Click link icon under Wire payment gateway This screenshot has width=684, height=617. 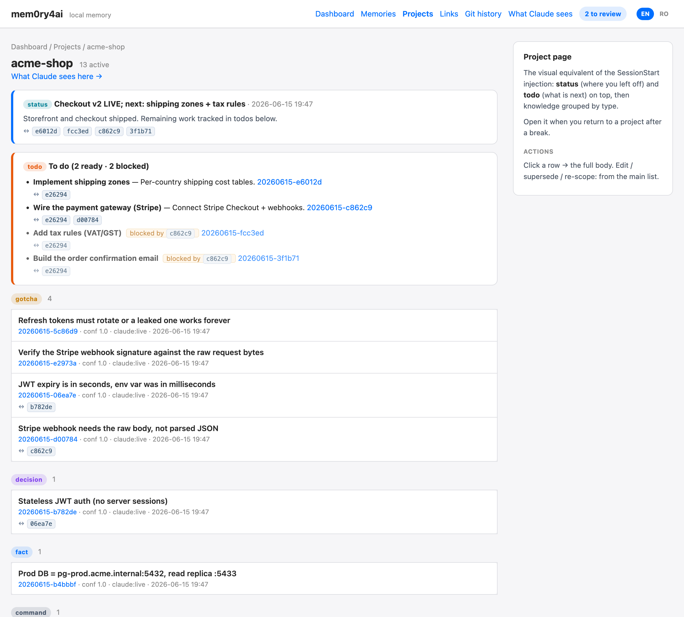point(36,220)
